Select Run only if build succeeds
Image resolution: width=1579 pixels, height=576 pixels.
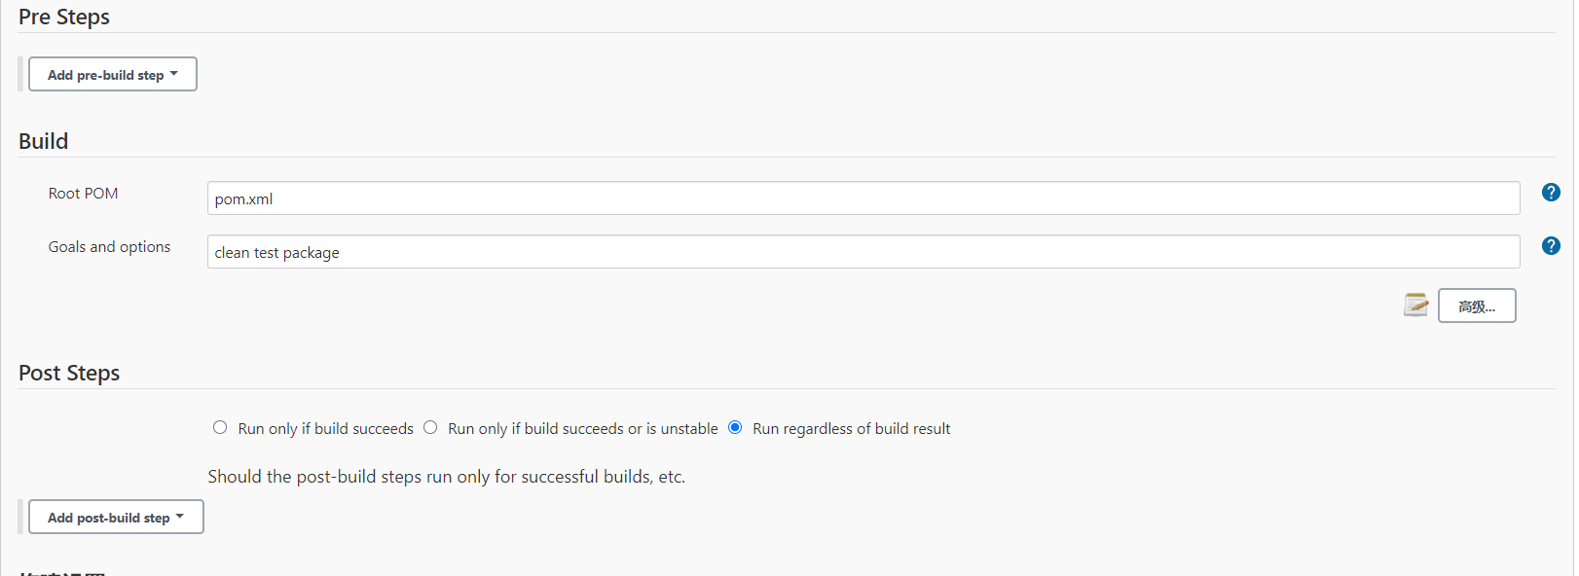[x=220, y=427]
